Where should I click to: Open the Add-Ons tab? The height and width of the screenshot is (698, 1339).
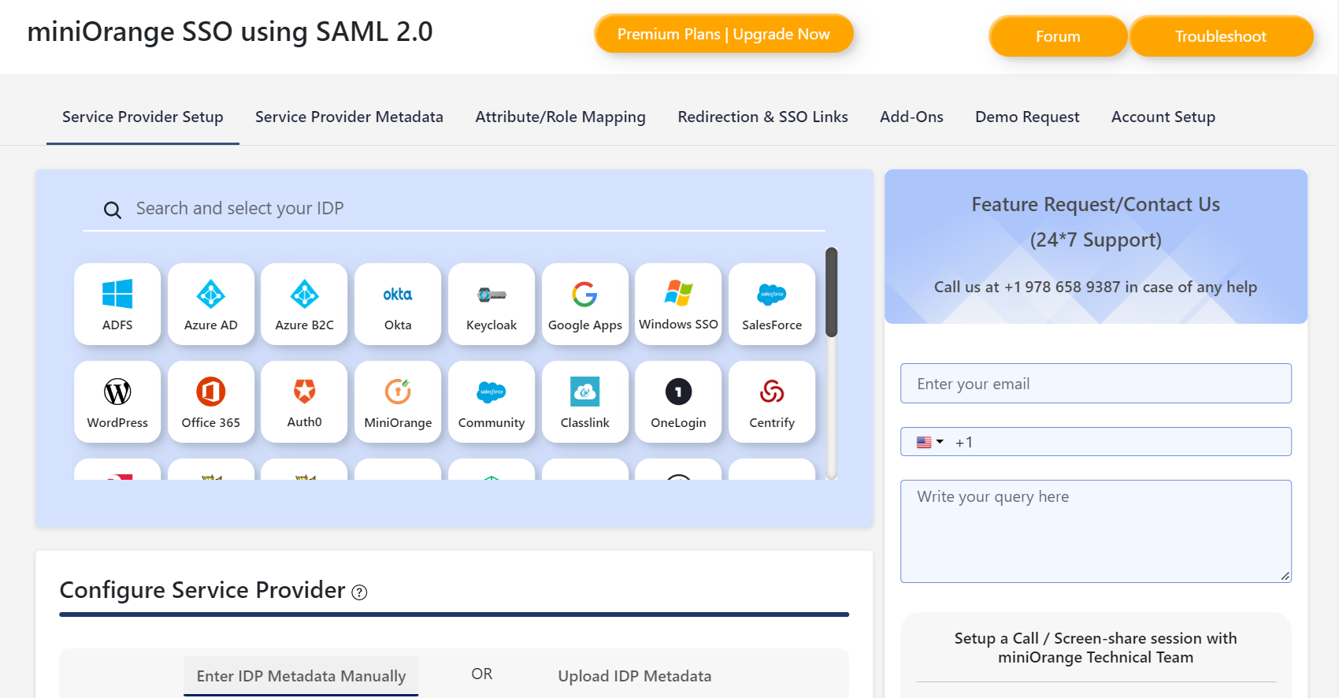[x=911, y=117]
